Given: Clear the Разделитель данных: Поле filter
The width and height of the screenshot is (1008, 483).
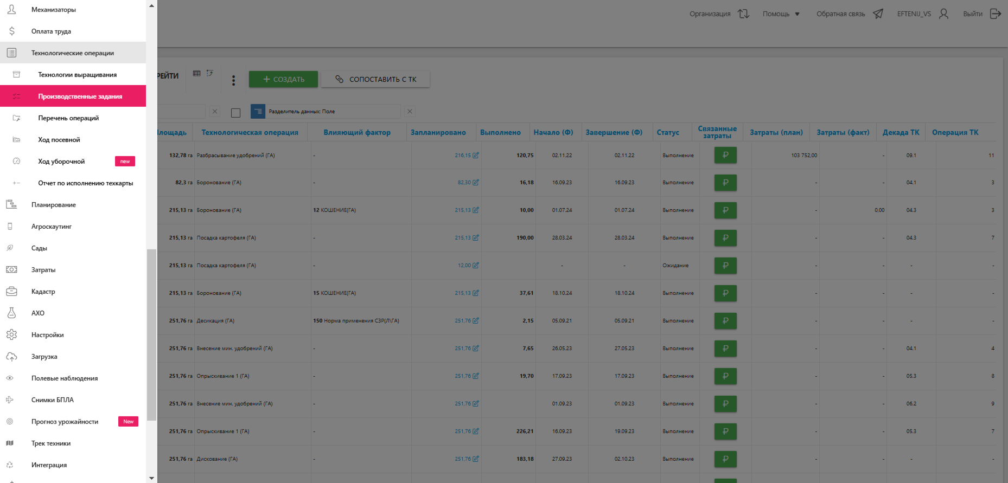Looking at the screenshot, I should pos(410,112).
